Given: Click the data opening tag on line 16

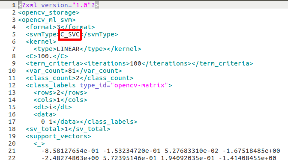Looking at the screenshot, I should [x=45, y=114].
